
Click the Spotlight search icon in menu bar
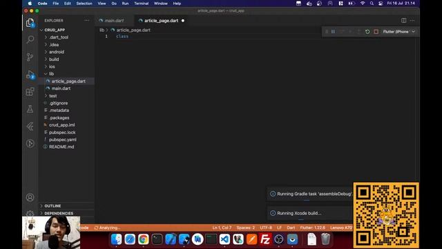click(x=372, y=3)
